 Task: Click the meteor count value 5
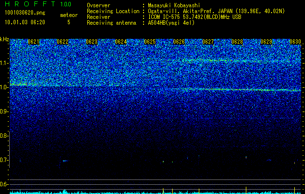click(69, 22)
